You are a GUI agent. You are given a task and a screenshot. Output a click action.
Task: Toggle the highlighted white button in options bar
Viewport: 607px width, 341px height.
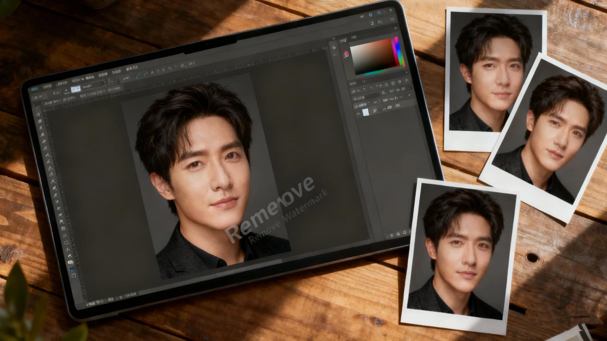pyautogui.click(x=75, y=89)
